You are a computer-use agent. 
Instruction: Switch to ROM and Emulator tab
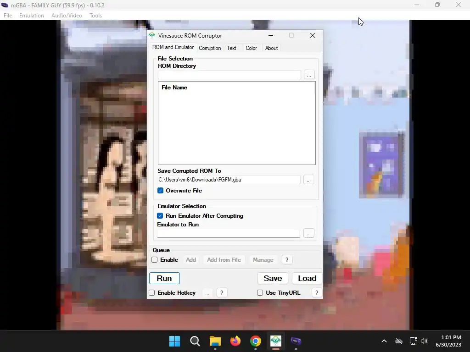point(173,47)
